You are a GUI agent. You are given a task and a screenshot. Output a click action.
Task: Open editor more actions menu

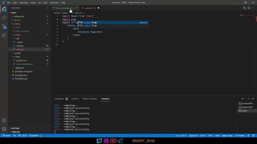[x=253, y=8]
